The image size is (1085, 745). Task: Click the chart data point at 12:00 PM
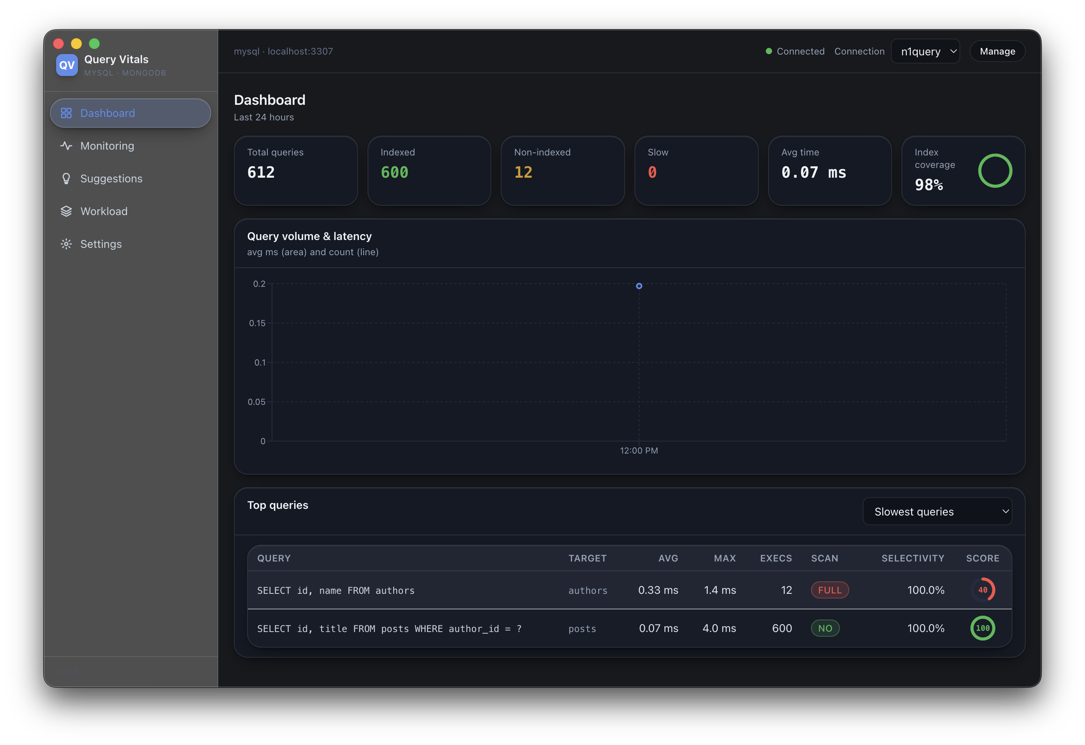[639, 286]
